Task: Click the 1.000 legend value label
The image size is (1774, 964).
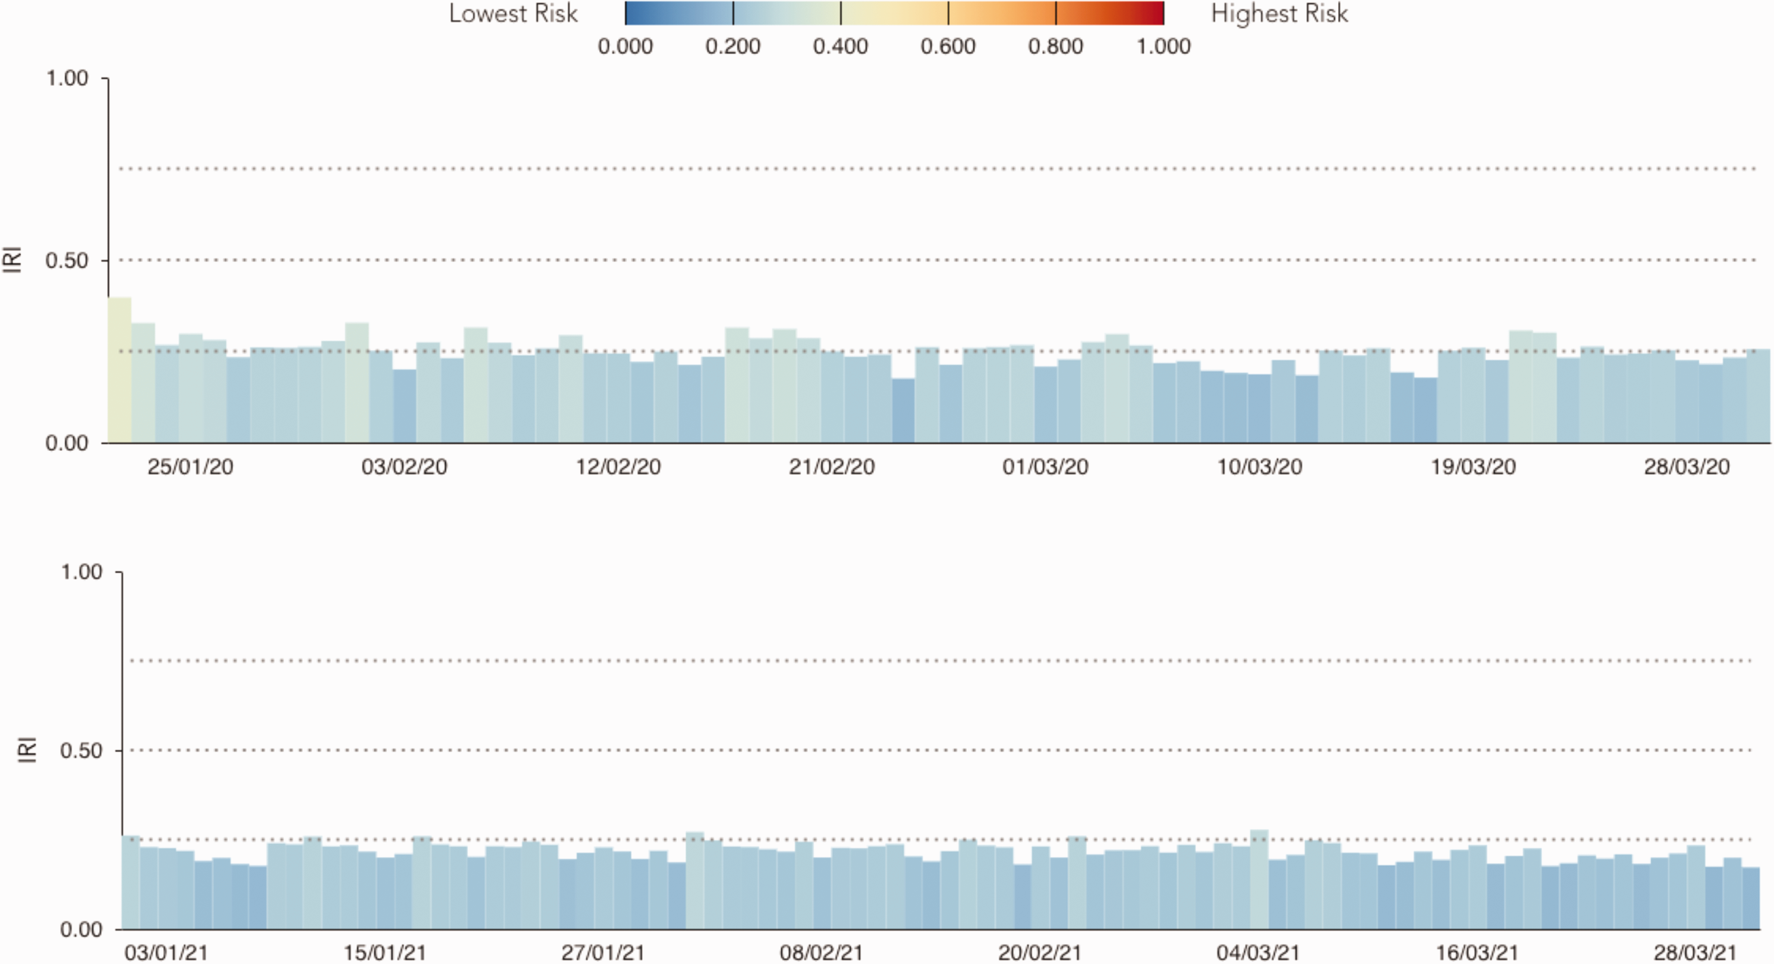Action: 1163,46
